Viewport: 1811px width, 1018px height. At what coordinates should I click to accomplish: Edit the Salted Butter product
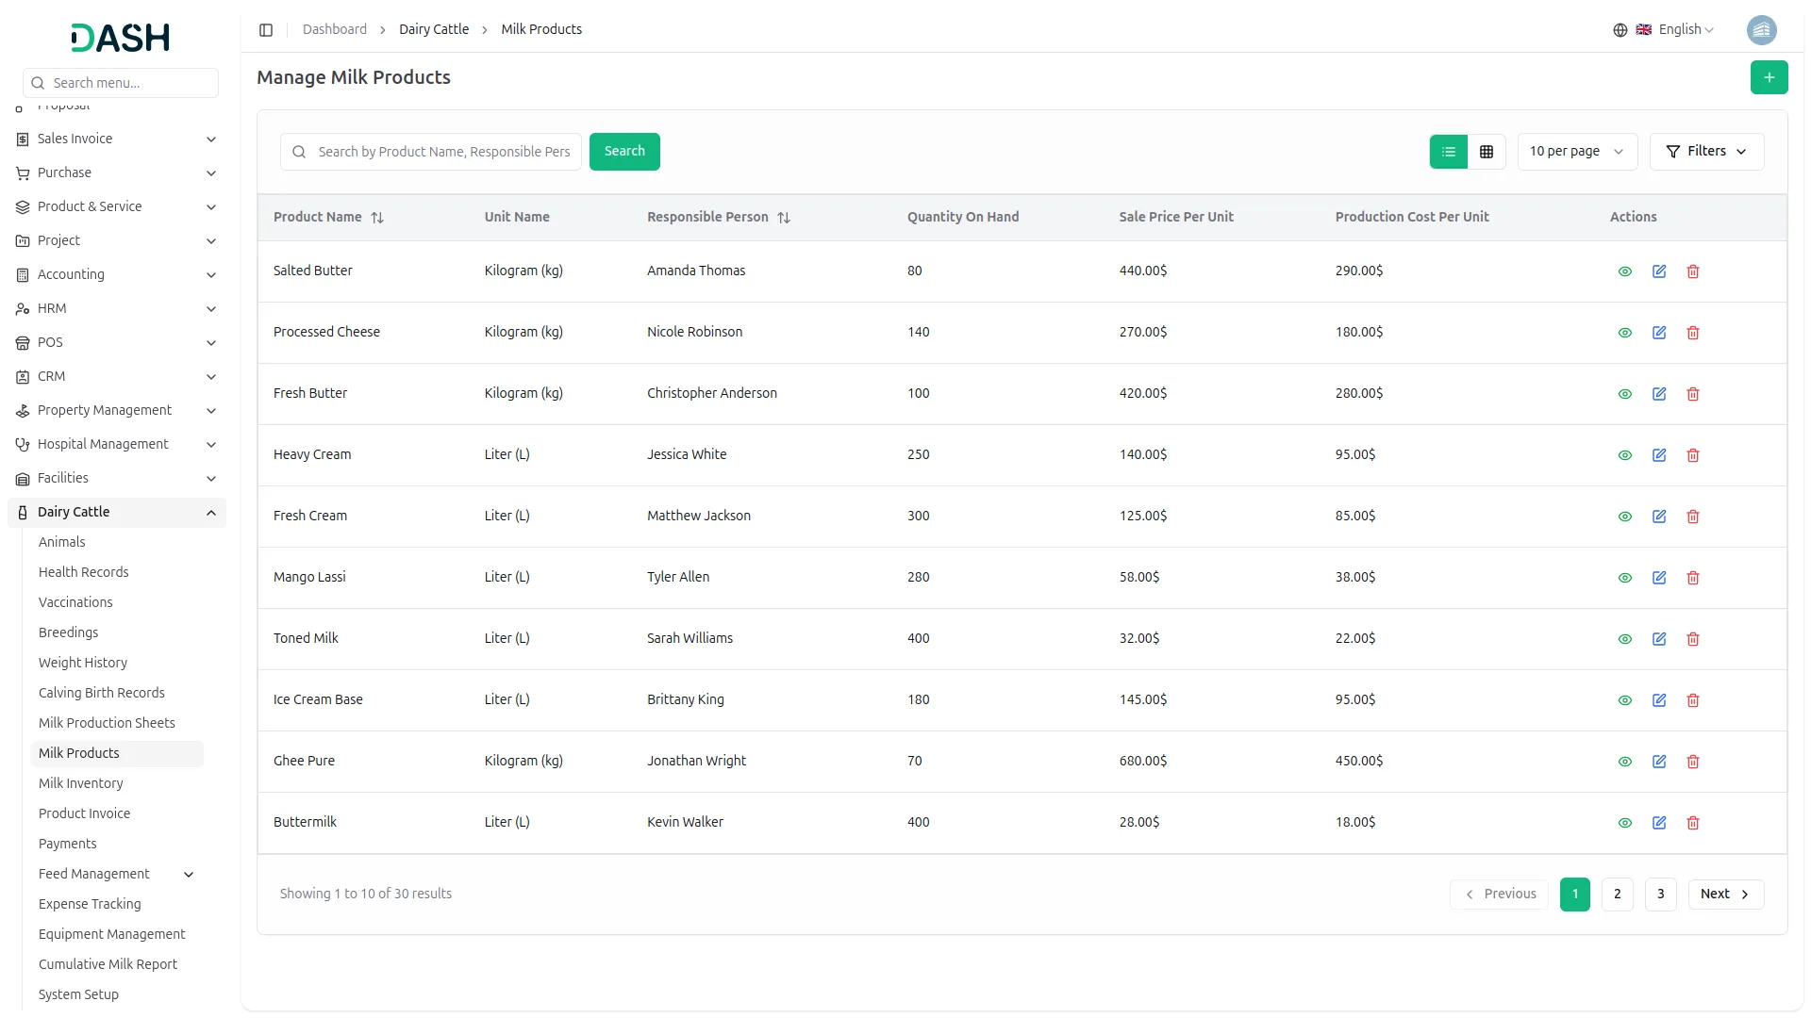pos(1659,271)
